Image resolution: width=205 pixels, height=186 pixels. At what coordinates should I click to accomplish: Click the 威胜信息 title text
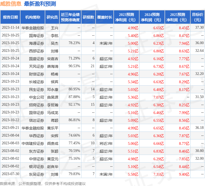coord(11,4)
